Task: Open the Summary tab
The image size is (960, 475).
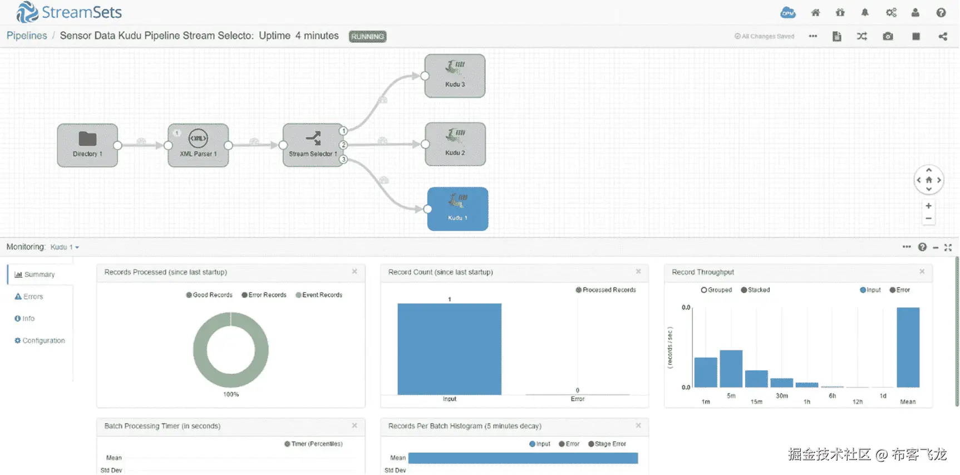Action: (x=40, y=274)
